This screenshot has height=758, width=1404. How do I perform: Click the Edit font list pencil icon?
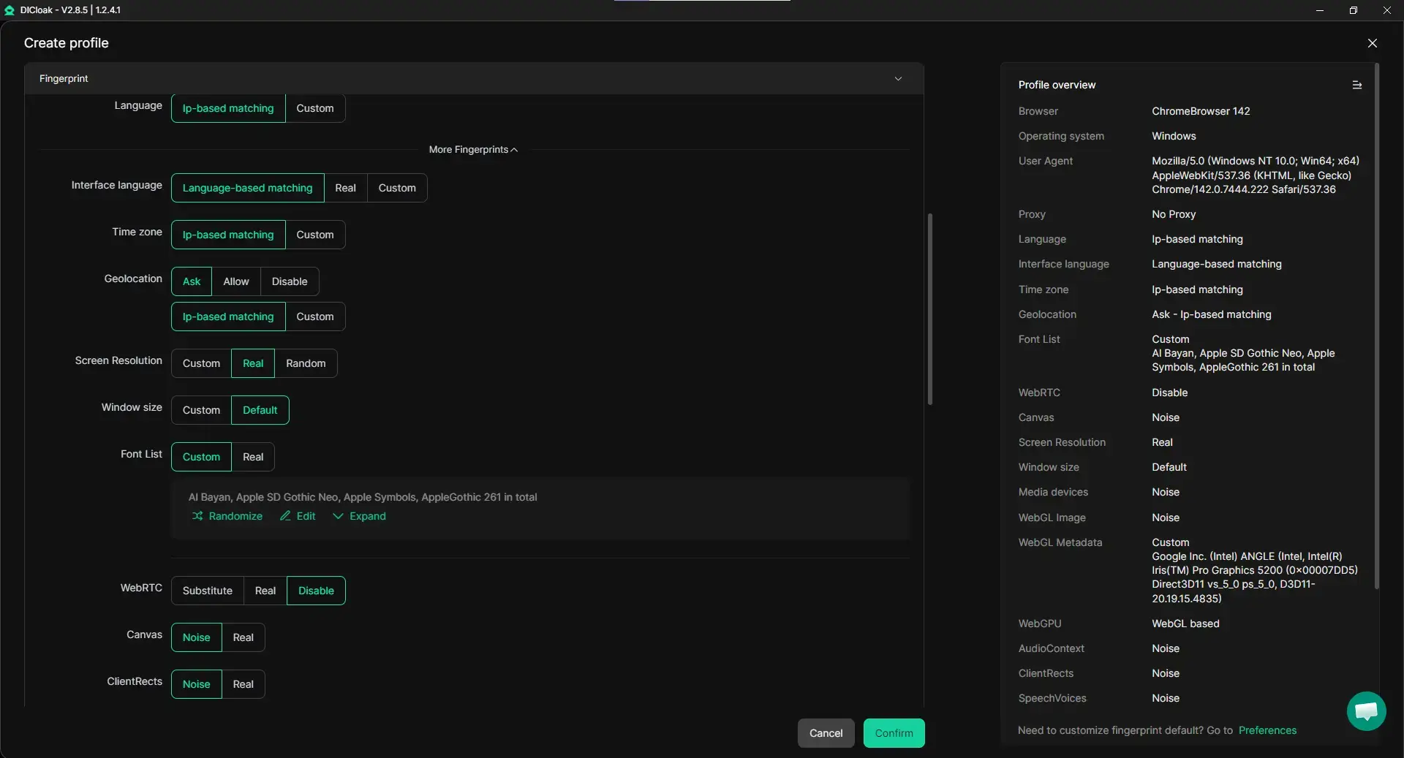[x=285, y=516]
